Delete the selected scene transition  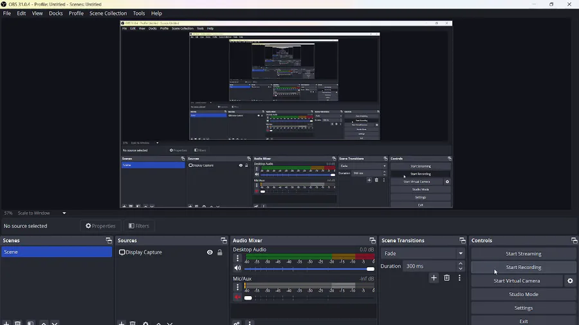click(446, 278)
